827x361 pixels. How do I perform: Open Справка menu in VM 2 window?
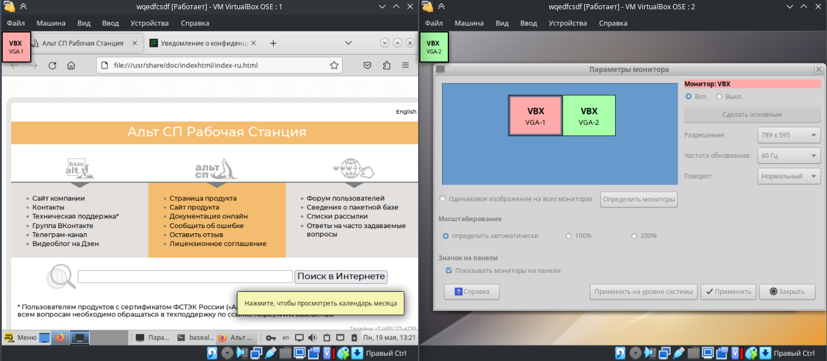[613, 23]
